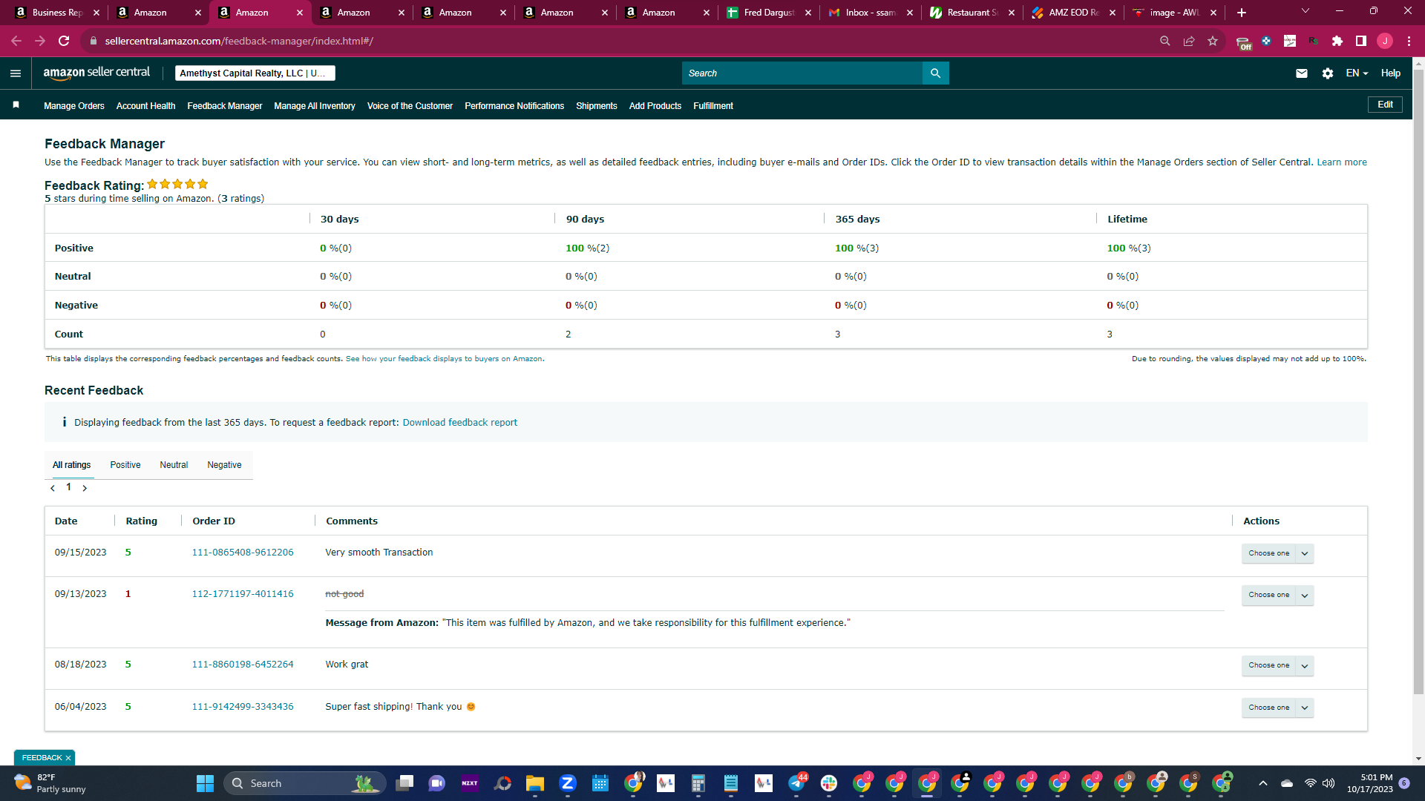Image resolution: width=1425 pixels, height=801 pixels.
Task: Open the browser tab search chevron
Action: (x=1306, y=11)
